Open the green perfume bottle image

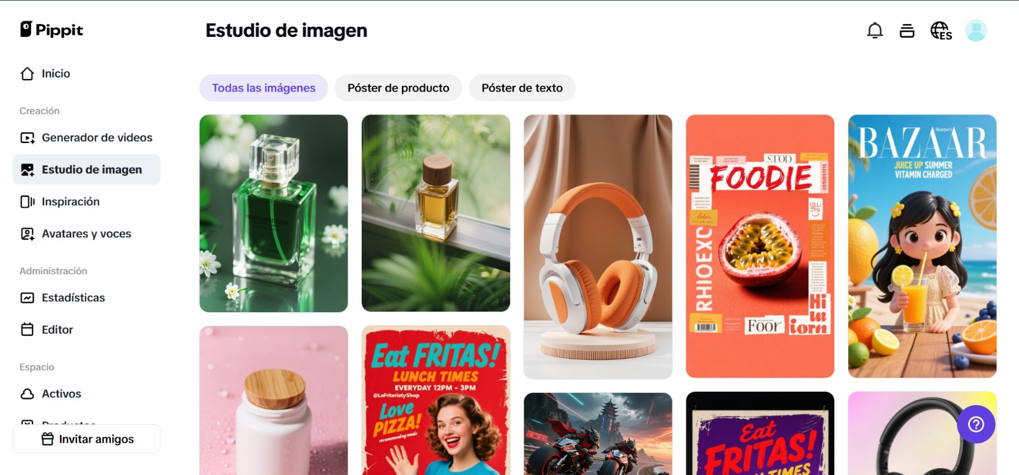[x=274, y=213]
